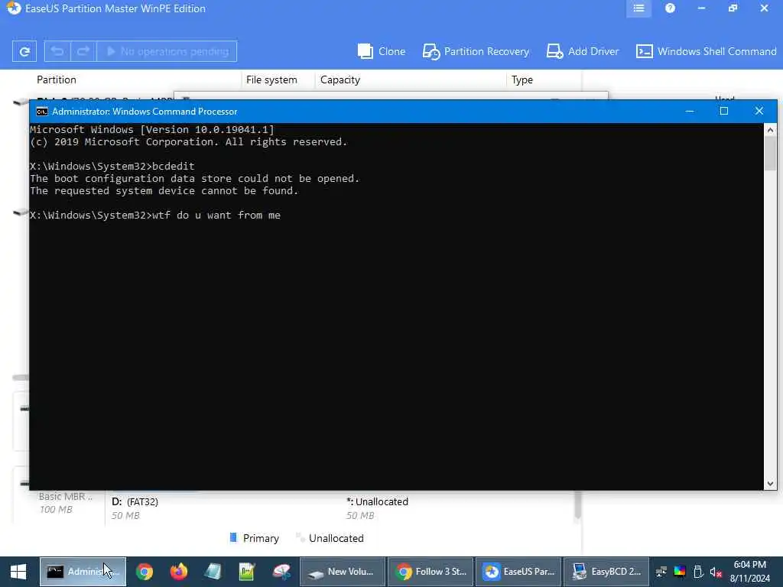Open the notepad icon on taskbar
Screen dimensions: 783x587
coord(213,572)
